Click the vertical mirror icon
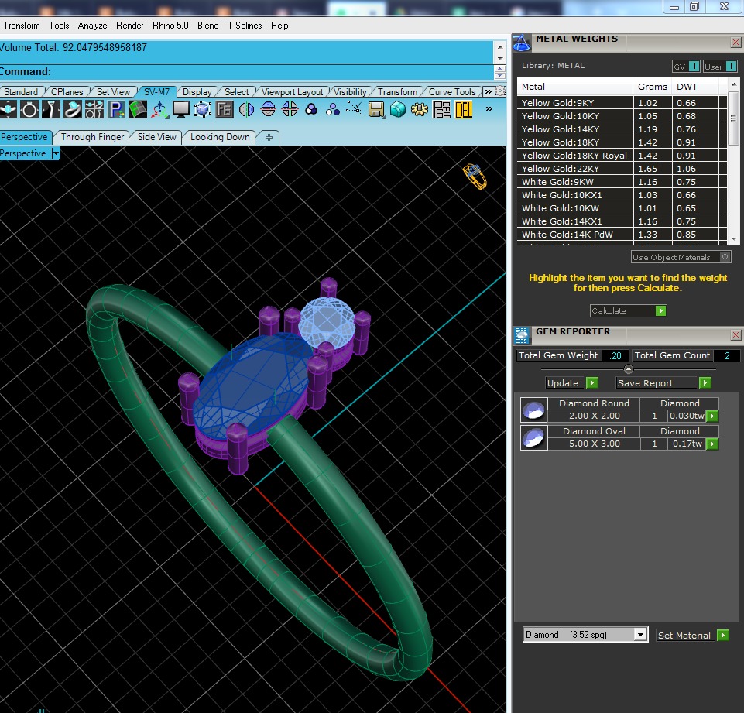744x713 pixels. (246, 110)
